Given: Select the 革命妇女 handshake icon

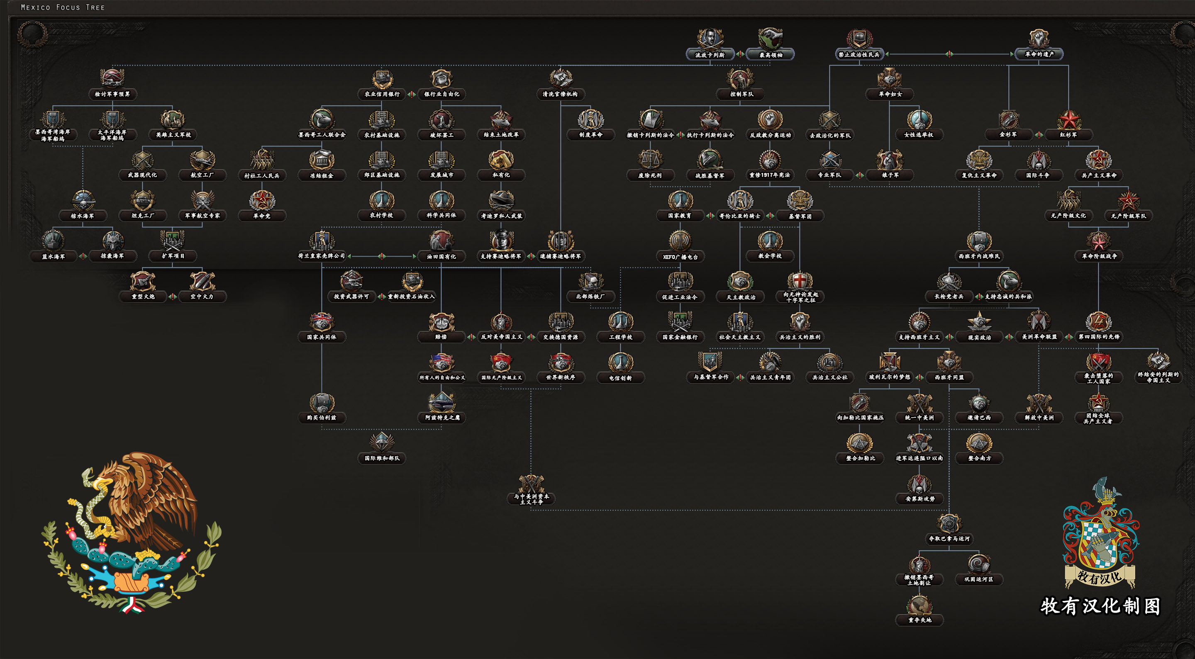Looking at the screenshot, I should coord(890,78).
